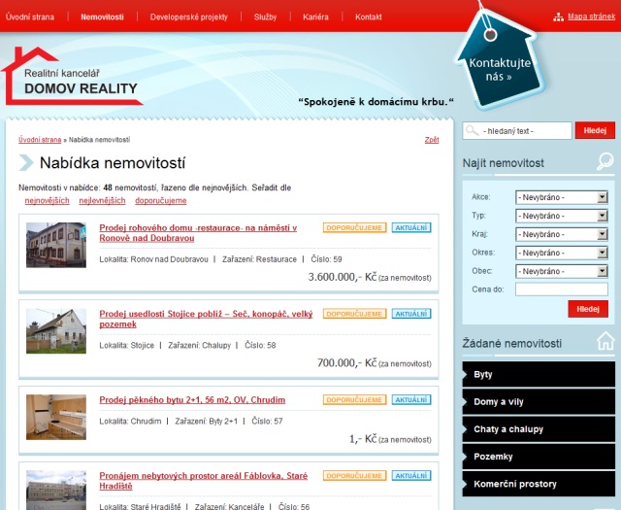Click the Doporučujeme badge on the Chrudim listing
The image size is (621, 510).
tap(354, 400)
